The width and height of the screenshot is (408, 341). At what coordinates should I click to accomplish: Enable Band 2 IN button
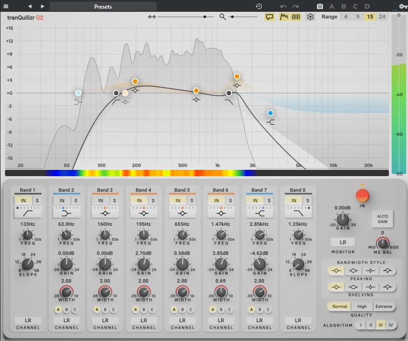[62, 201]
